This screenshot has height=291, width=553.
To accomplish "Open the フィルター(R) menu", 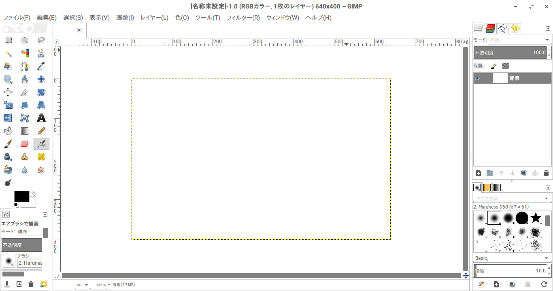I will pyautogui.click(x=243, y=18).
